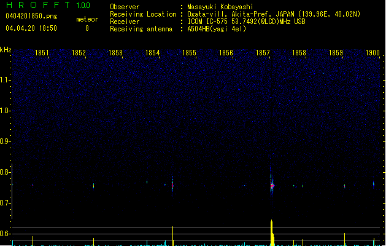
Task: Click the 1855 time axis label
Action: 189,52
